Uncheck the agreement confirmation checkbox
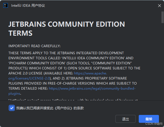 click(x=12, y=108)
